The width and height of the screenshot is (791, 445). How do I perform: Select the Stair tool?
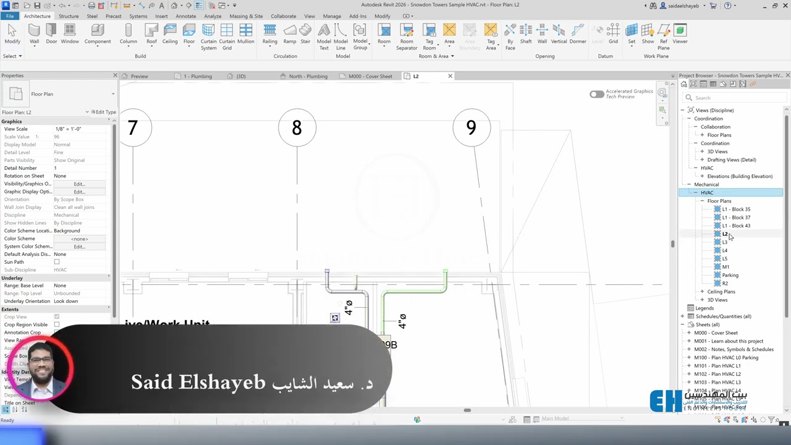pyautogui.click(x=305, y=34)
